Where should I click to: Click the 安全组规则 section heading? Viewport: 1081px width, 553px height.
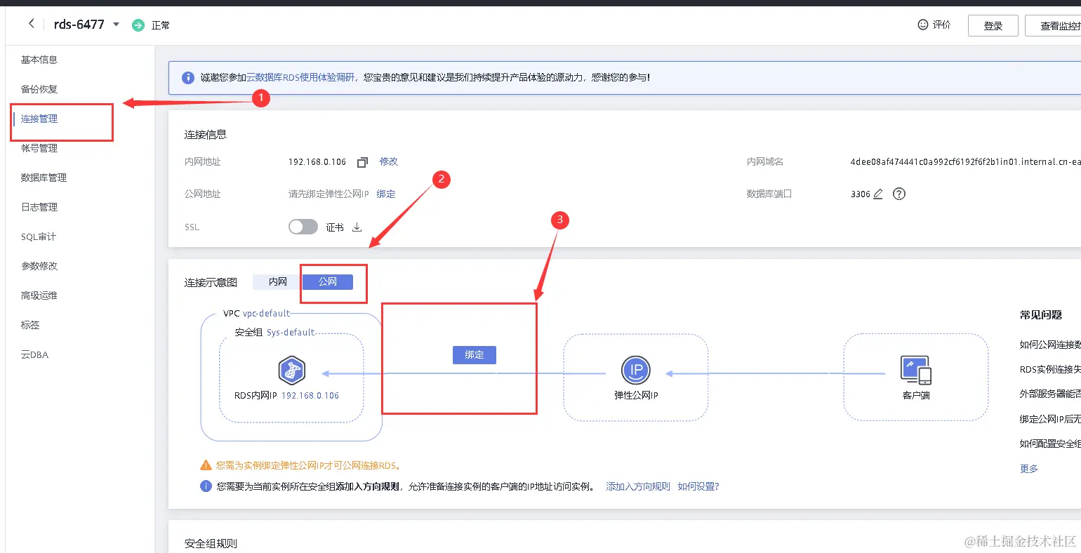point(211,543)
